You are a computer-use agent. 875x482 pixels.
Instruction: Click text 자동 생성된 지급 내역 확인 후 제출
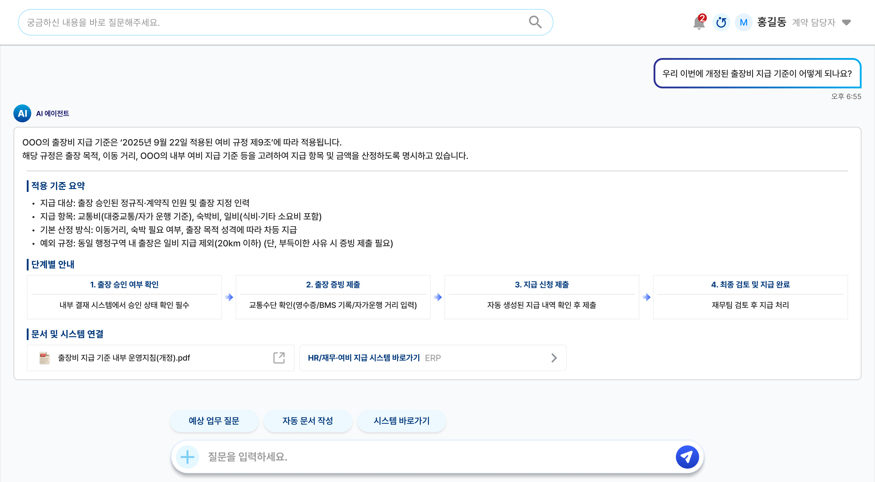[x=541, y=305]
